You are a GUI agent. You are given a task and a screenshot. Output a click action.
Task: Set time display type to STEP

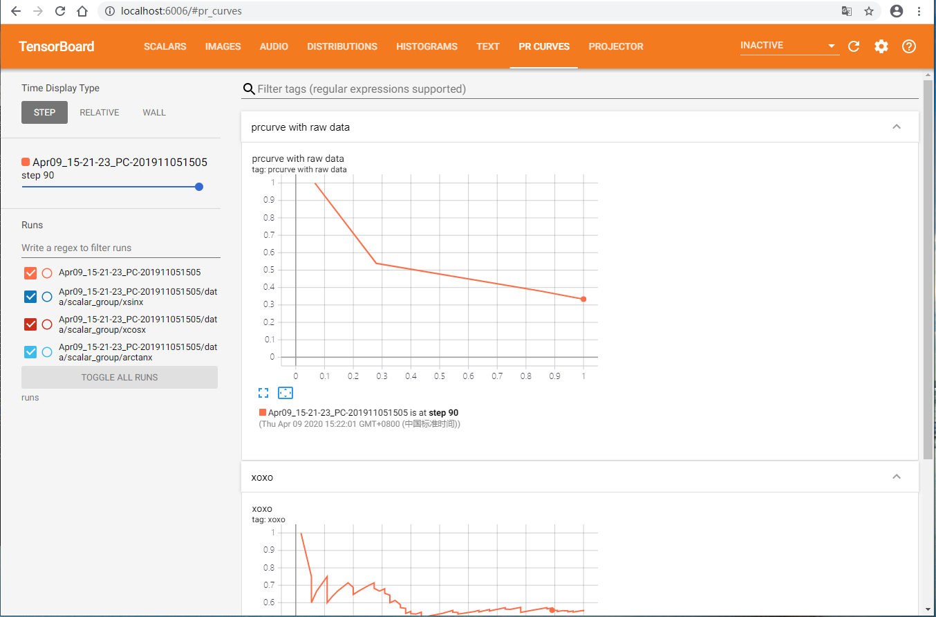point(44,112)
